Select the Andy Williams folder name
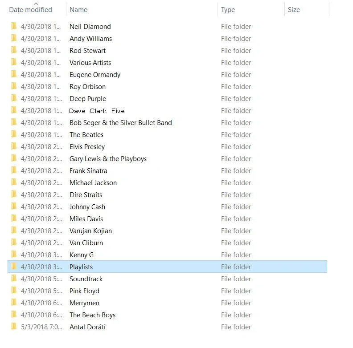Image resolution: width=353 pixels, height=348 pixels. (90, 39)
